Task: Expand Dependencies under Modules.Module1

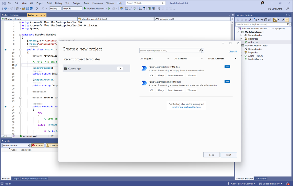Action: pyautogui.click(x=241, y=35)
